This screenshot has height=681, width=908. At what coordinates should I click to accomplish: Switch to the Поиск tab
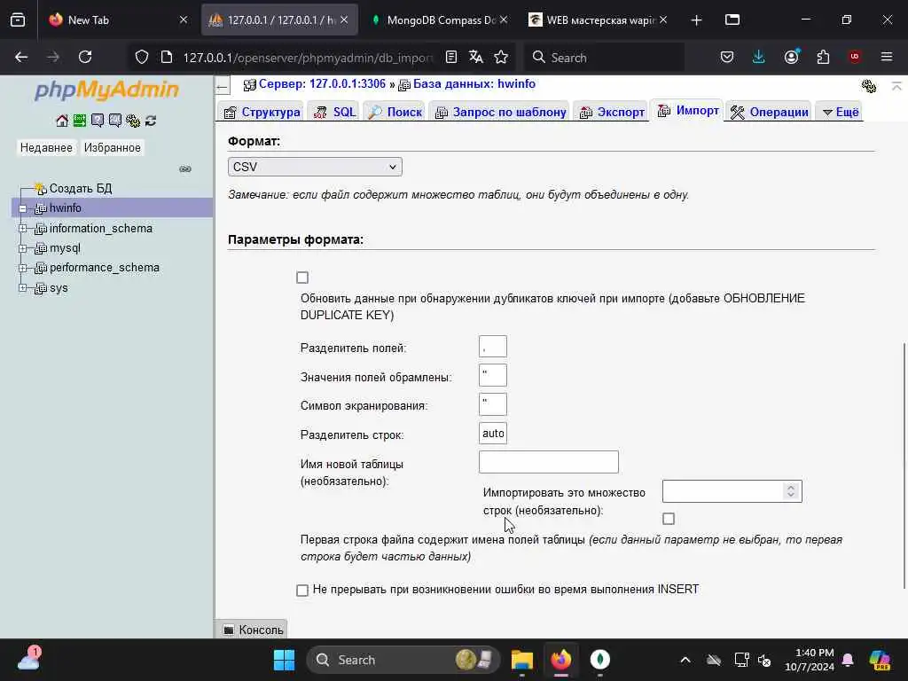(395, 112)
